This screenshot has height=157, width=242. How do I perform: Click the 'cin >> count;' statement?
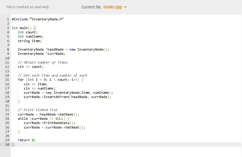click(x=31, y=67)
